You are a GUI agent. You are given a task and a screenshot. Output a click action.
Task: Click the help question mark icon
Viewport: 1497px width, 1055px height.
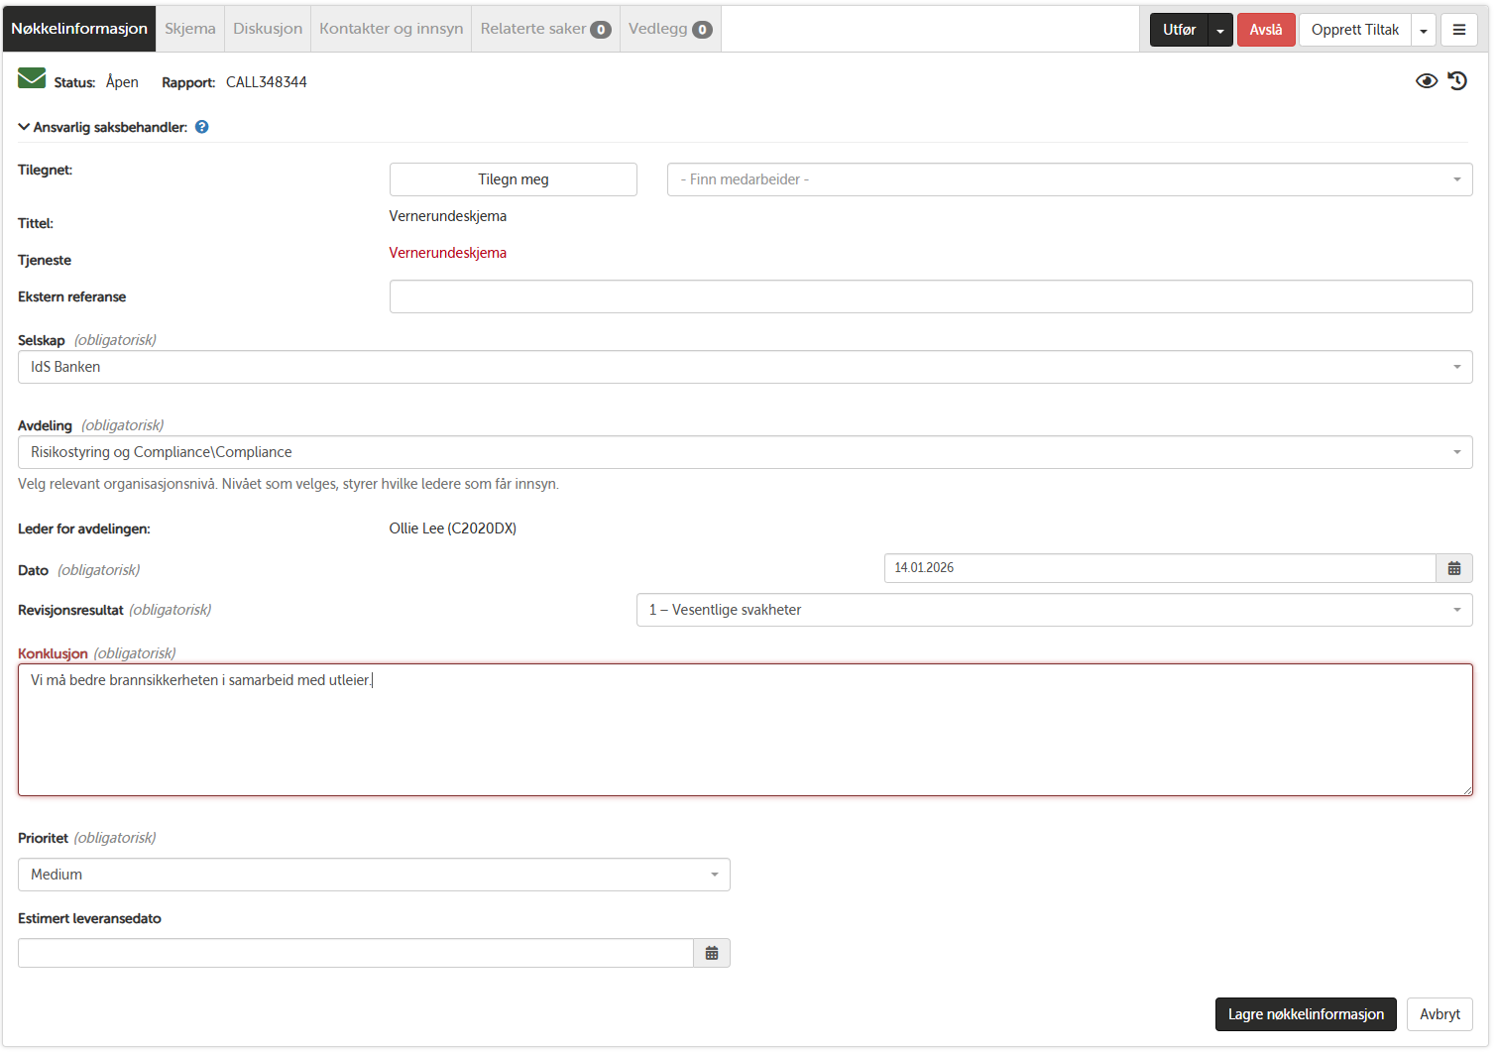click(202, 127)
